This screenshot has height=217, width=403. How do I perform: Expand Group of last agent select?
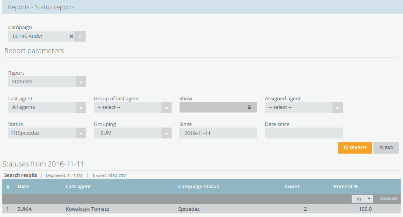click(x=133, y=107)
